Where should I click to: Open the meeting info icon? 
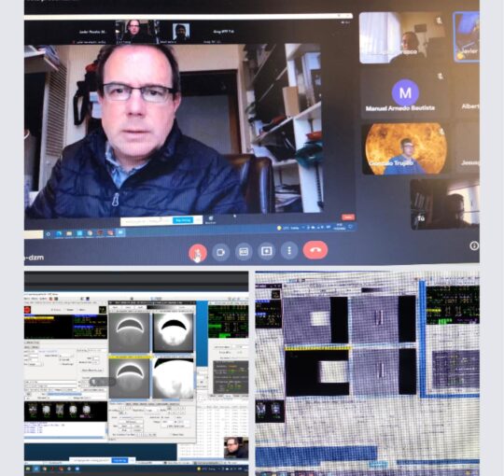click(x=474, y=245)
